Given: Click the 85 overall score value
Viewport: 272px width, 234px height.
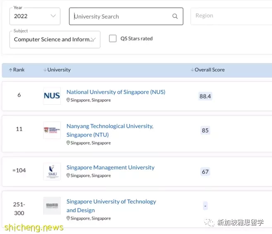Looking at the screenshot, I should tap(205, 130).
